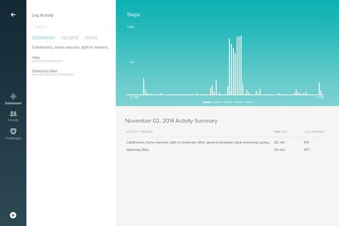Select the first chart page indicator
339x226 pixels.
(207, 102)
